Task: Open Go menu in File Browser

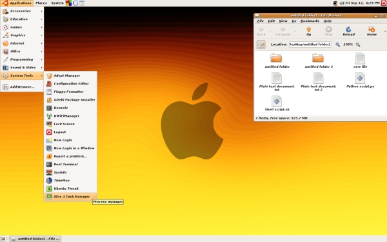Action: [x=293, y=21]
